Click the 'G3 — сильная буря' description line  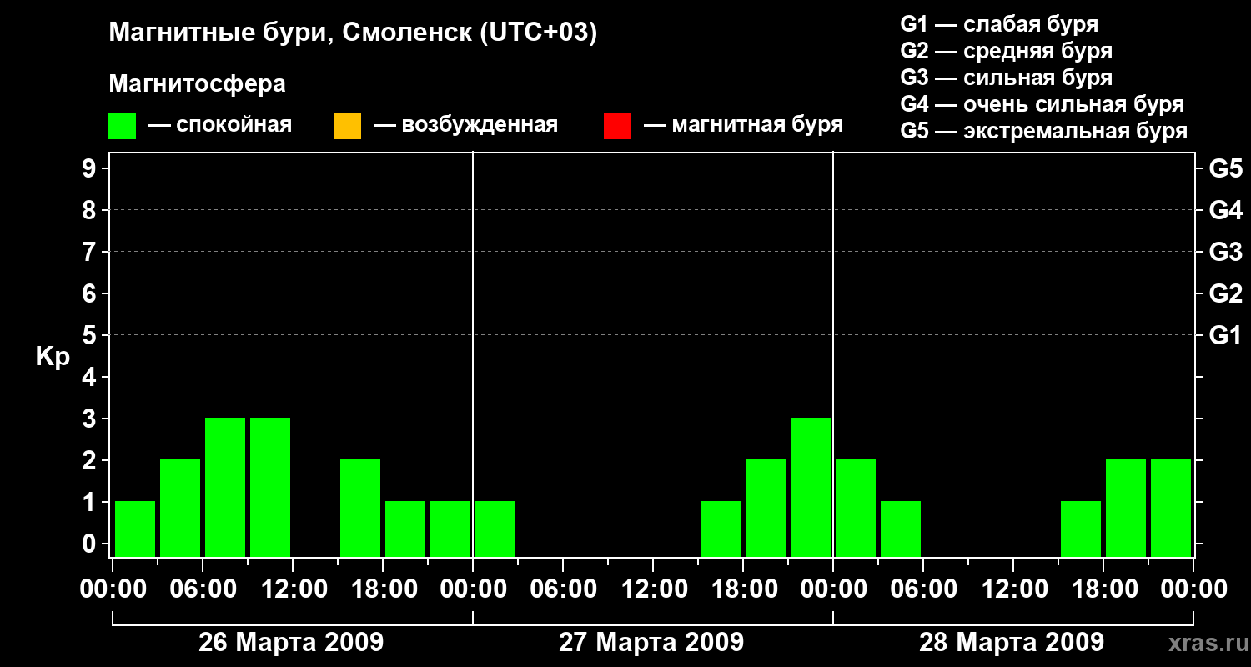coord(1006,78)
